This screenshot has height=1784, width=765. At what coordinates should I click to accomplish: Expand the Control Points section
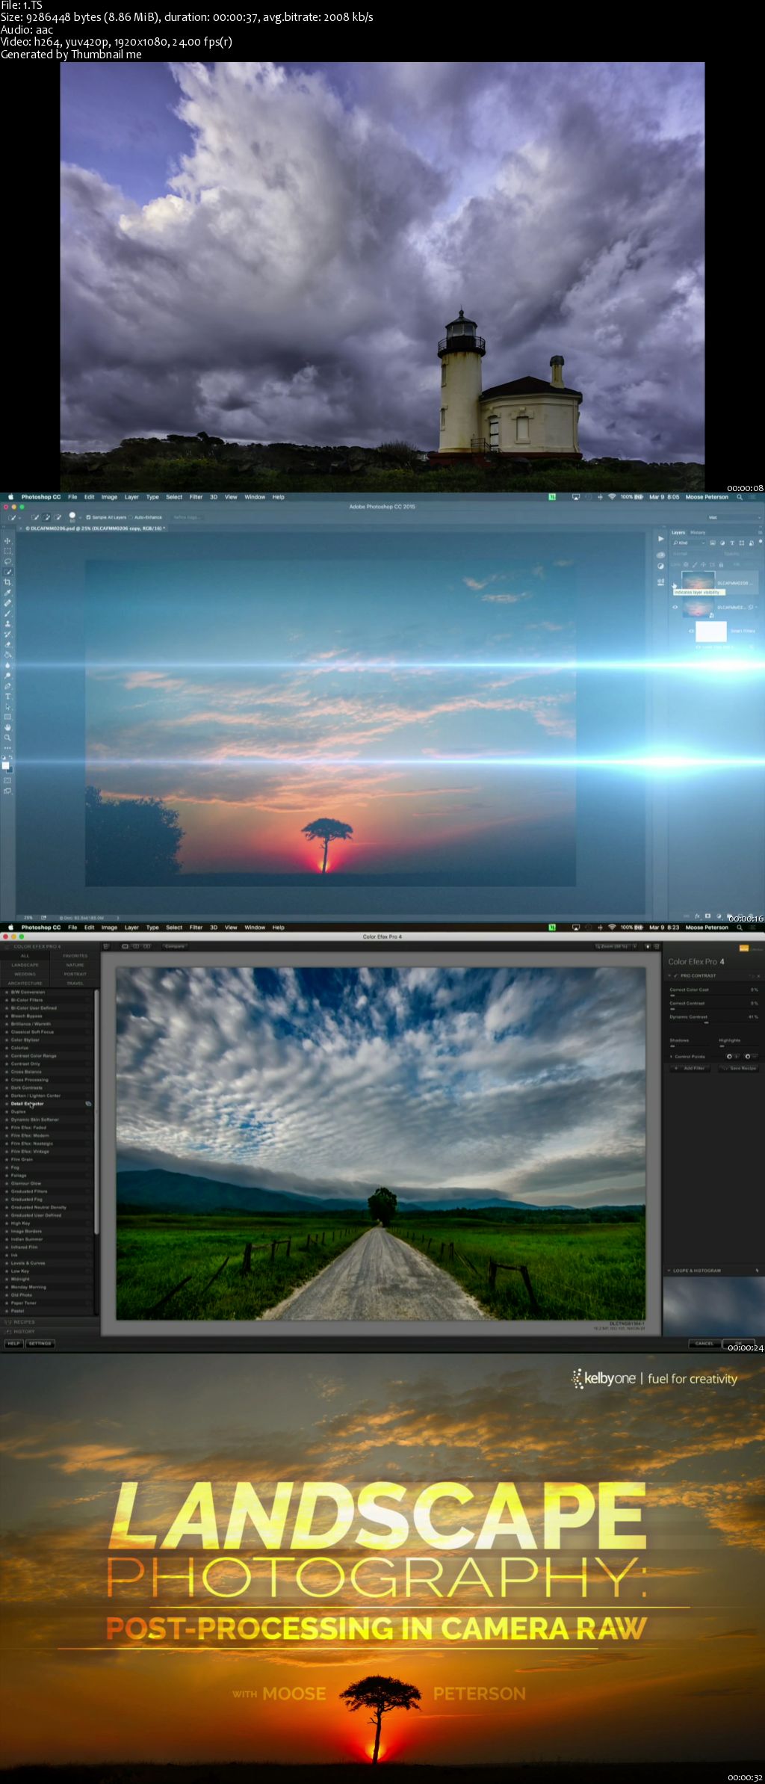[671, 1057]
